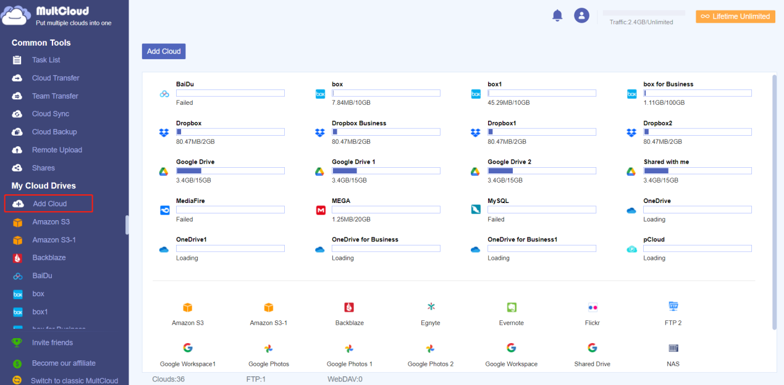The height and width of the screenshot is (385, 784).
Task: Open the NAS icon
Action: 673,348
